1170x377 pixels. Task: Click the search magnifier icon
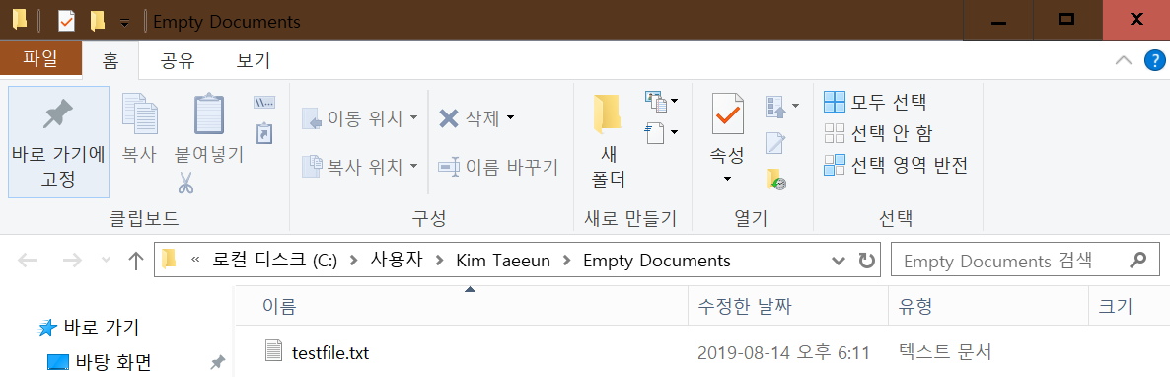tap(1137, 261)
